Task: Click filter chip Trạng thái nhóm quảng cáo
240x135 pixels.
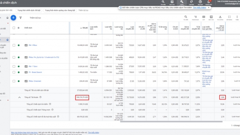Action: click(x=60, y=10)
